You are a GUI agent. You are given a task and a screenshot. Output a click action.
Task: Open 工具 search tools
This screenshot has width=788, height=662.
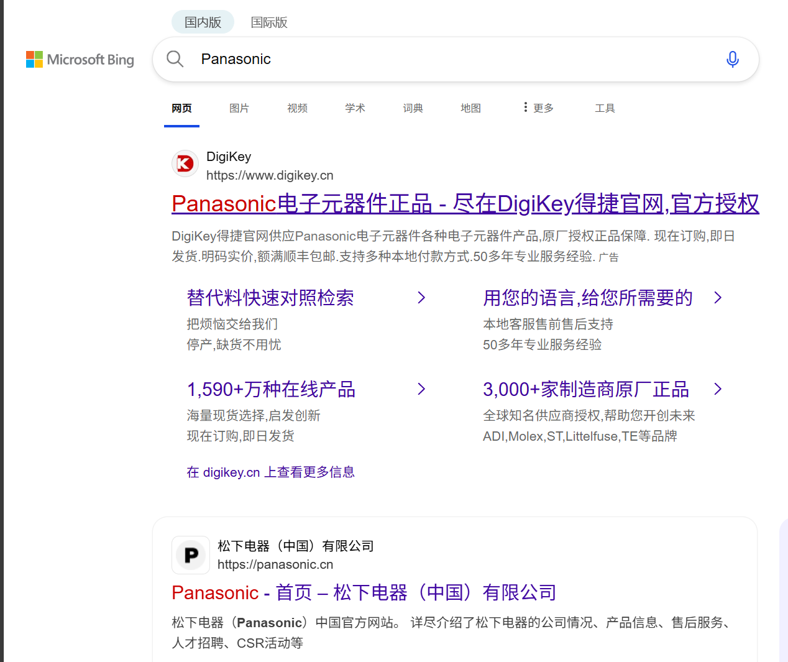pyautogui.click(x=604, y=108)
